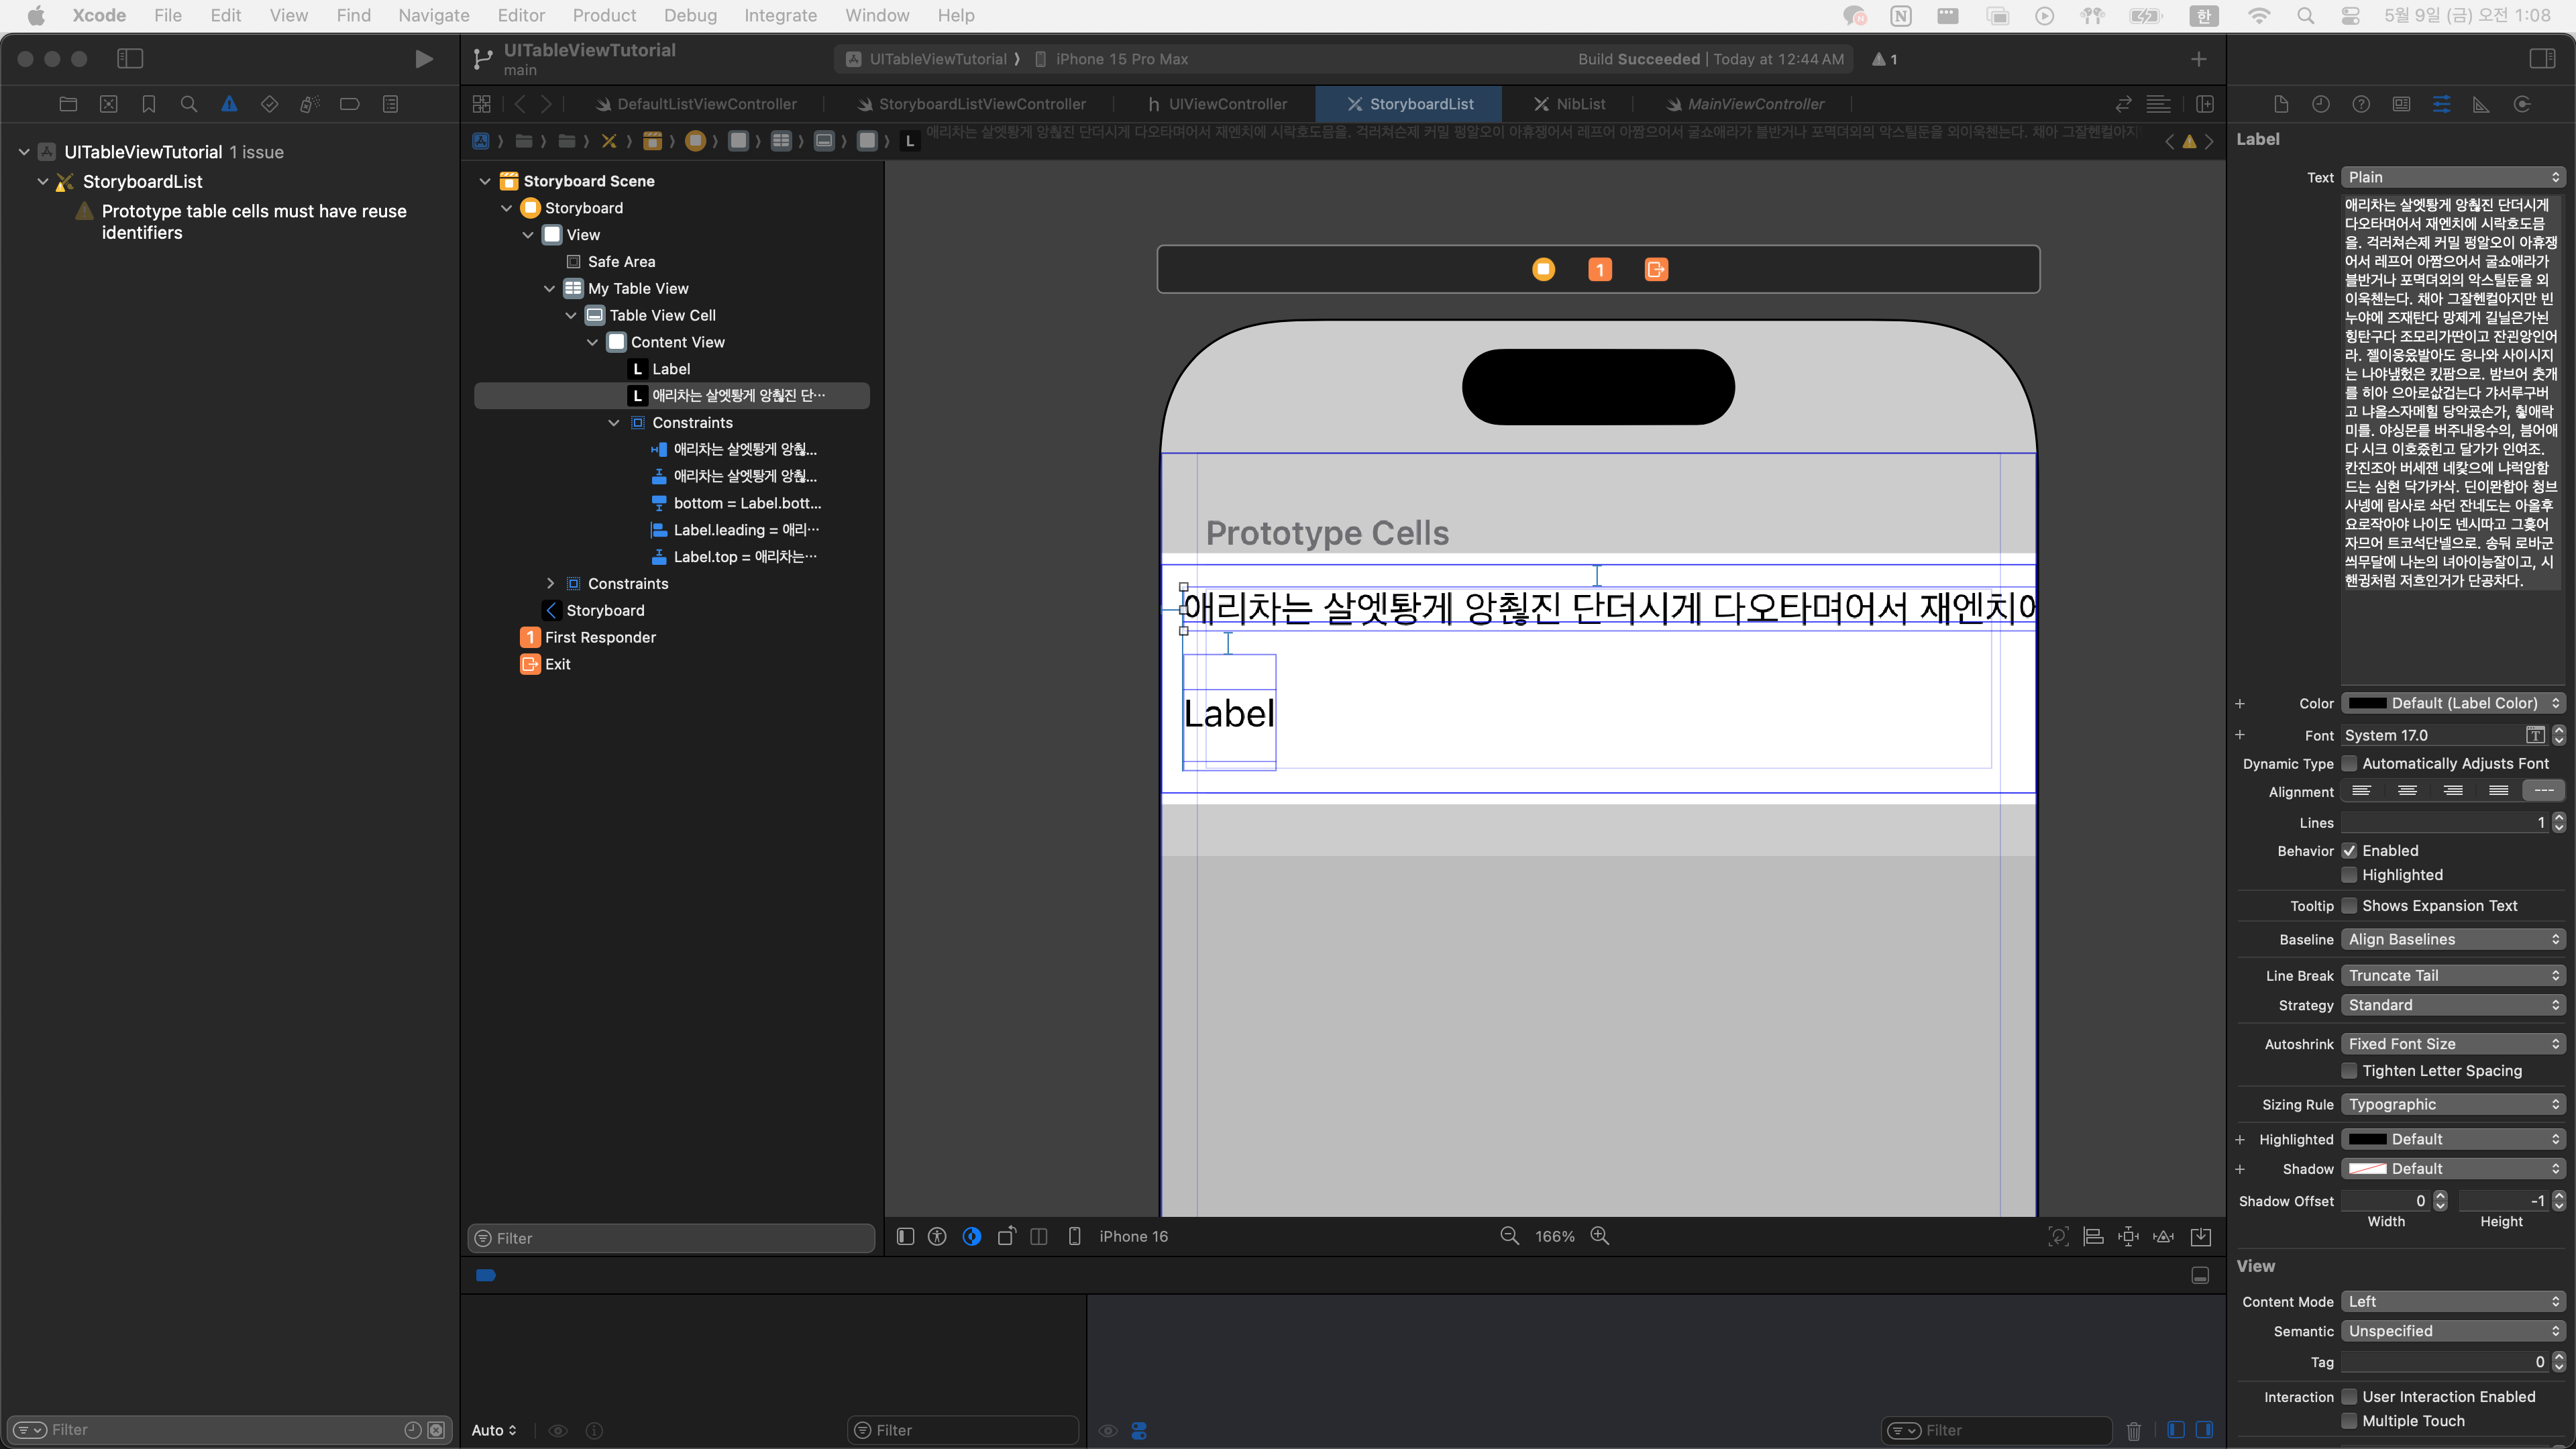Show the Size inspector ruler icon
The height and width of the screenshot is (1449, 2576).
coord(2482,104)
